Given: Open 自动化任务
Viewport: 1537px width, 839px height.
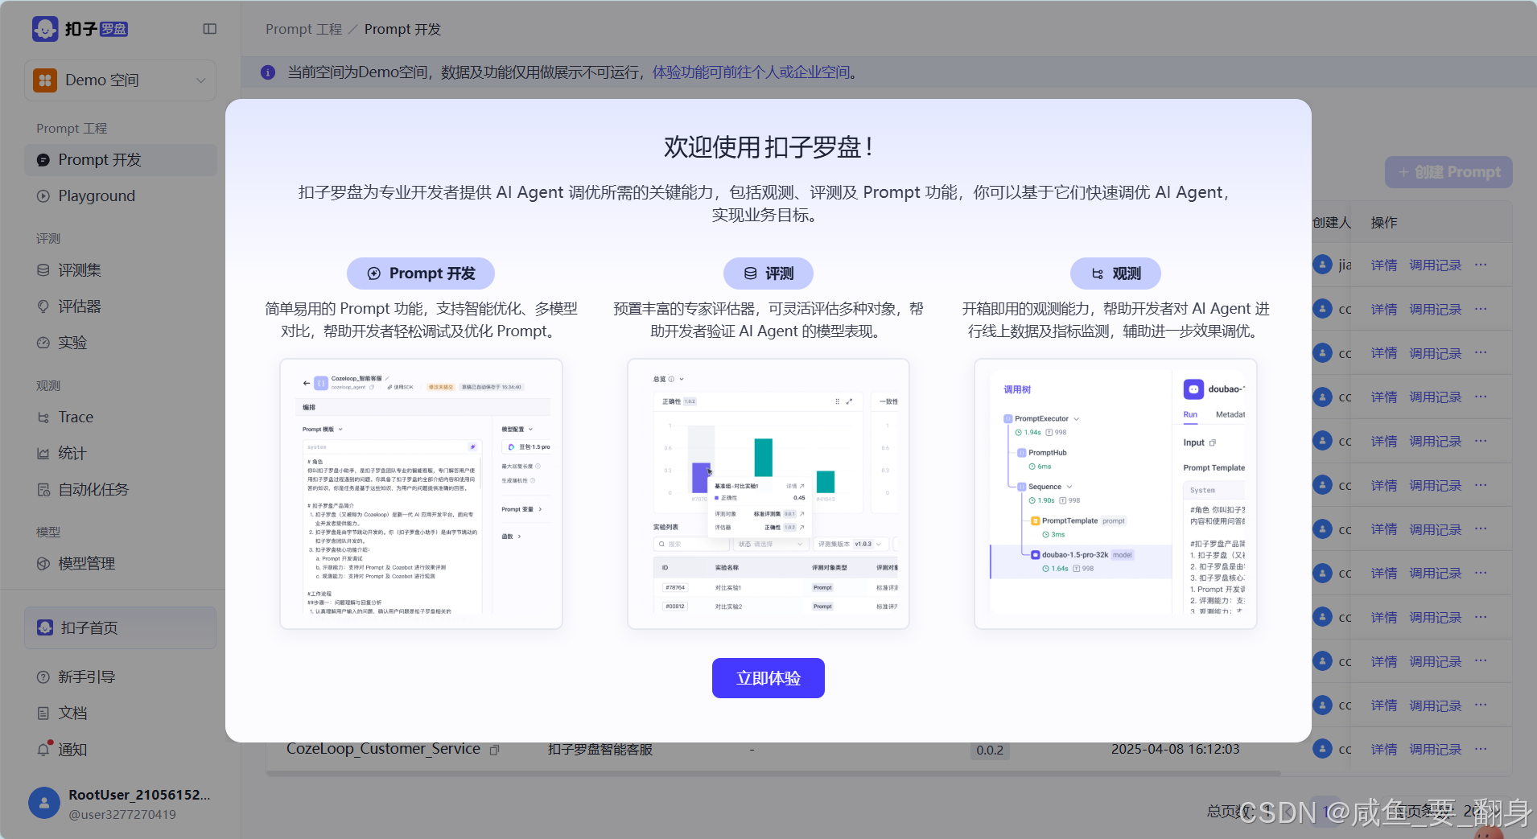Looking at the screenshot, I should 93,489.
